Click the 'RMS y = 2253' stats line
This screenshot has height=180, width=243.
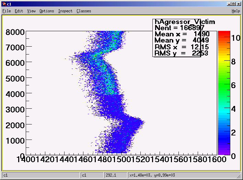(181, 53)
